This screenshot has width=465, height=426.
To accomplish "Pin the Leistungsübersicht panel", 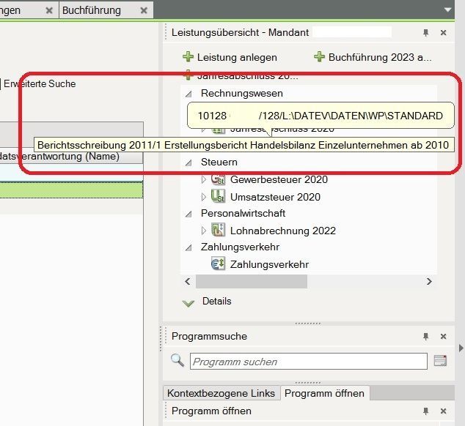I will pos(426,33).
